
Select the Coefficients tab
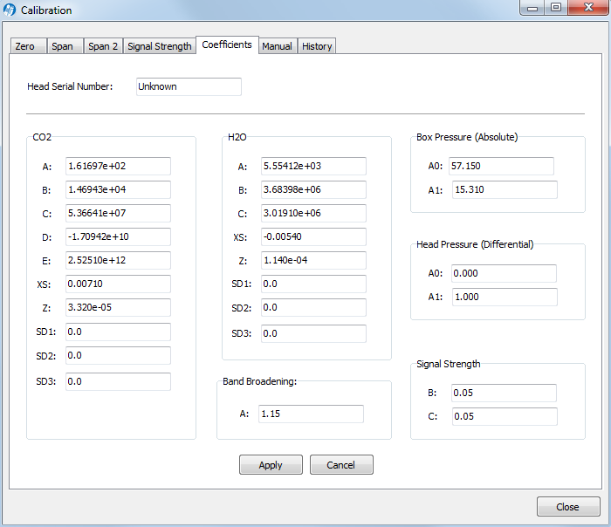pos(227,44)
